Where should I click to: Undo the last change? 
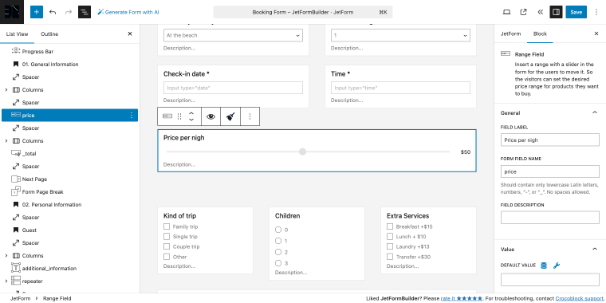click(53, 12)
